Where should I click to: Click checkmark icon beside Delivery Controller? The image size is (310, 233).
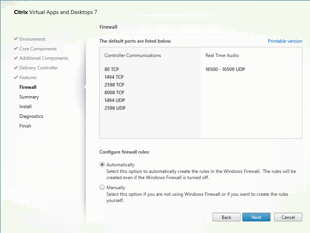click(x=16, y=68)
